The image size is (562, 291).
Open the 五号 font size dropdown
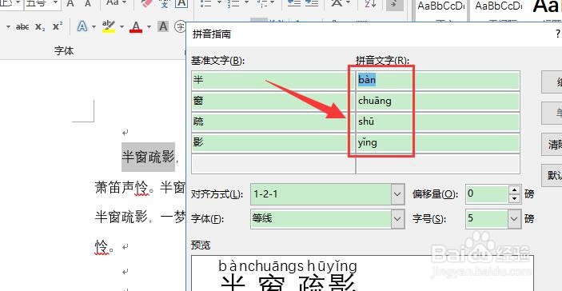55,3
